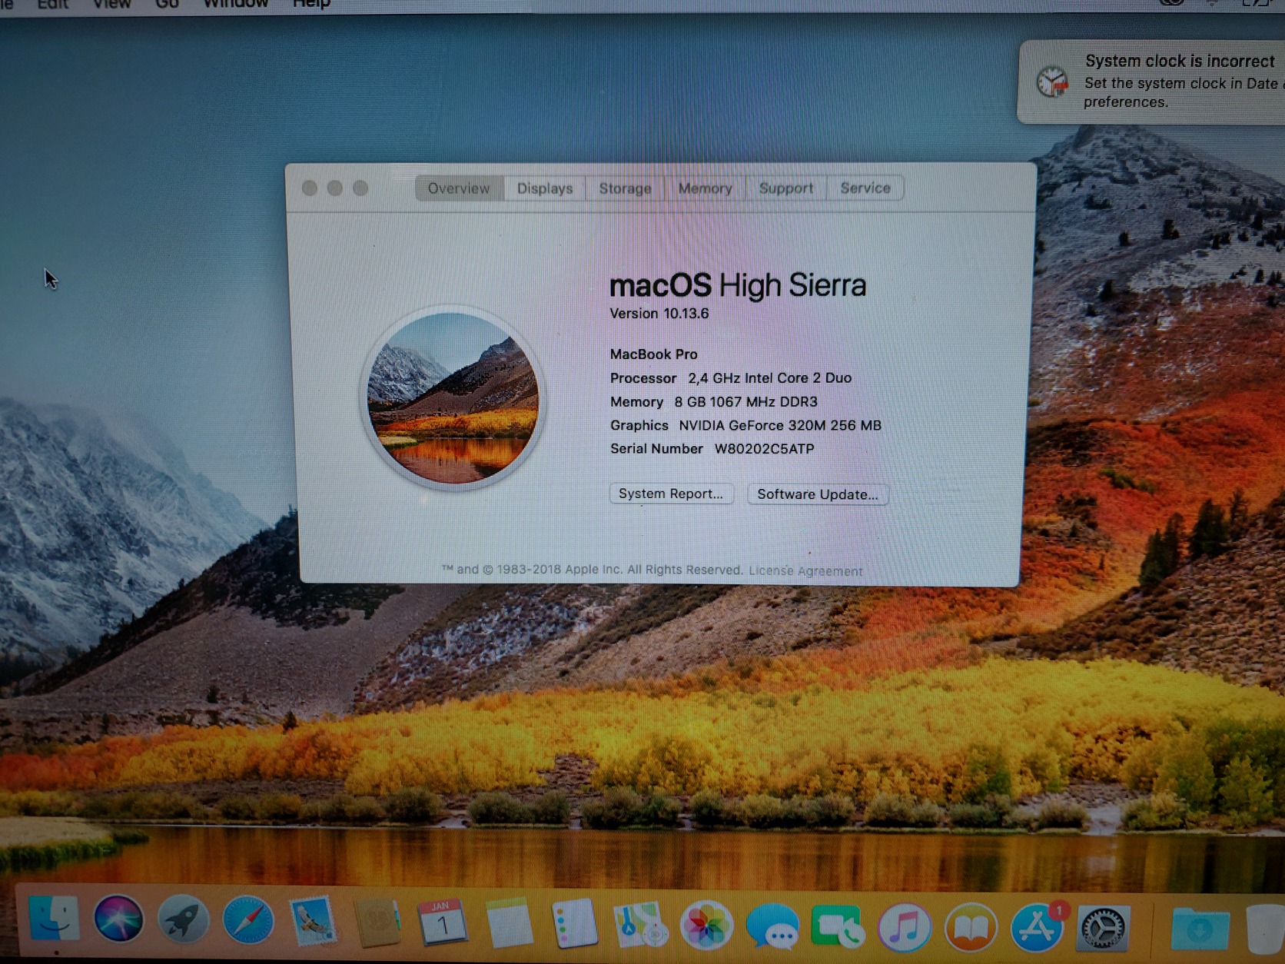Open the Go menu in menu bar
Viewport: 1285px width, 964px height.
pos(167,4)
